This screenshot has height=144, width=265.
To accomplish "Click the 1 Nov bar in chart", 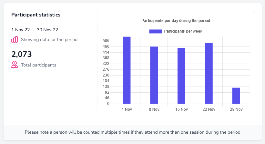I will point(127,70).
